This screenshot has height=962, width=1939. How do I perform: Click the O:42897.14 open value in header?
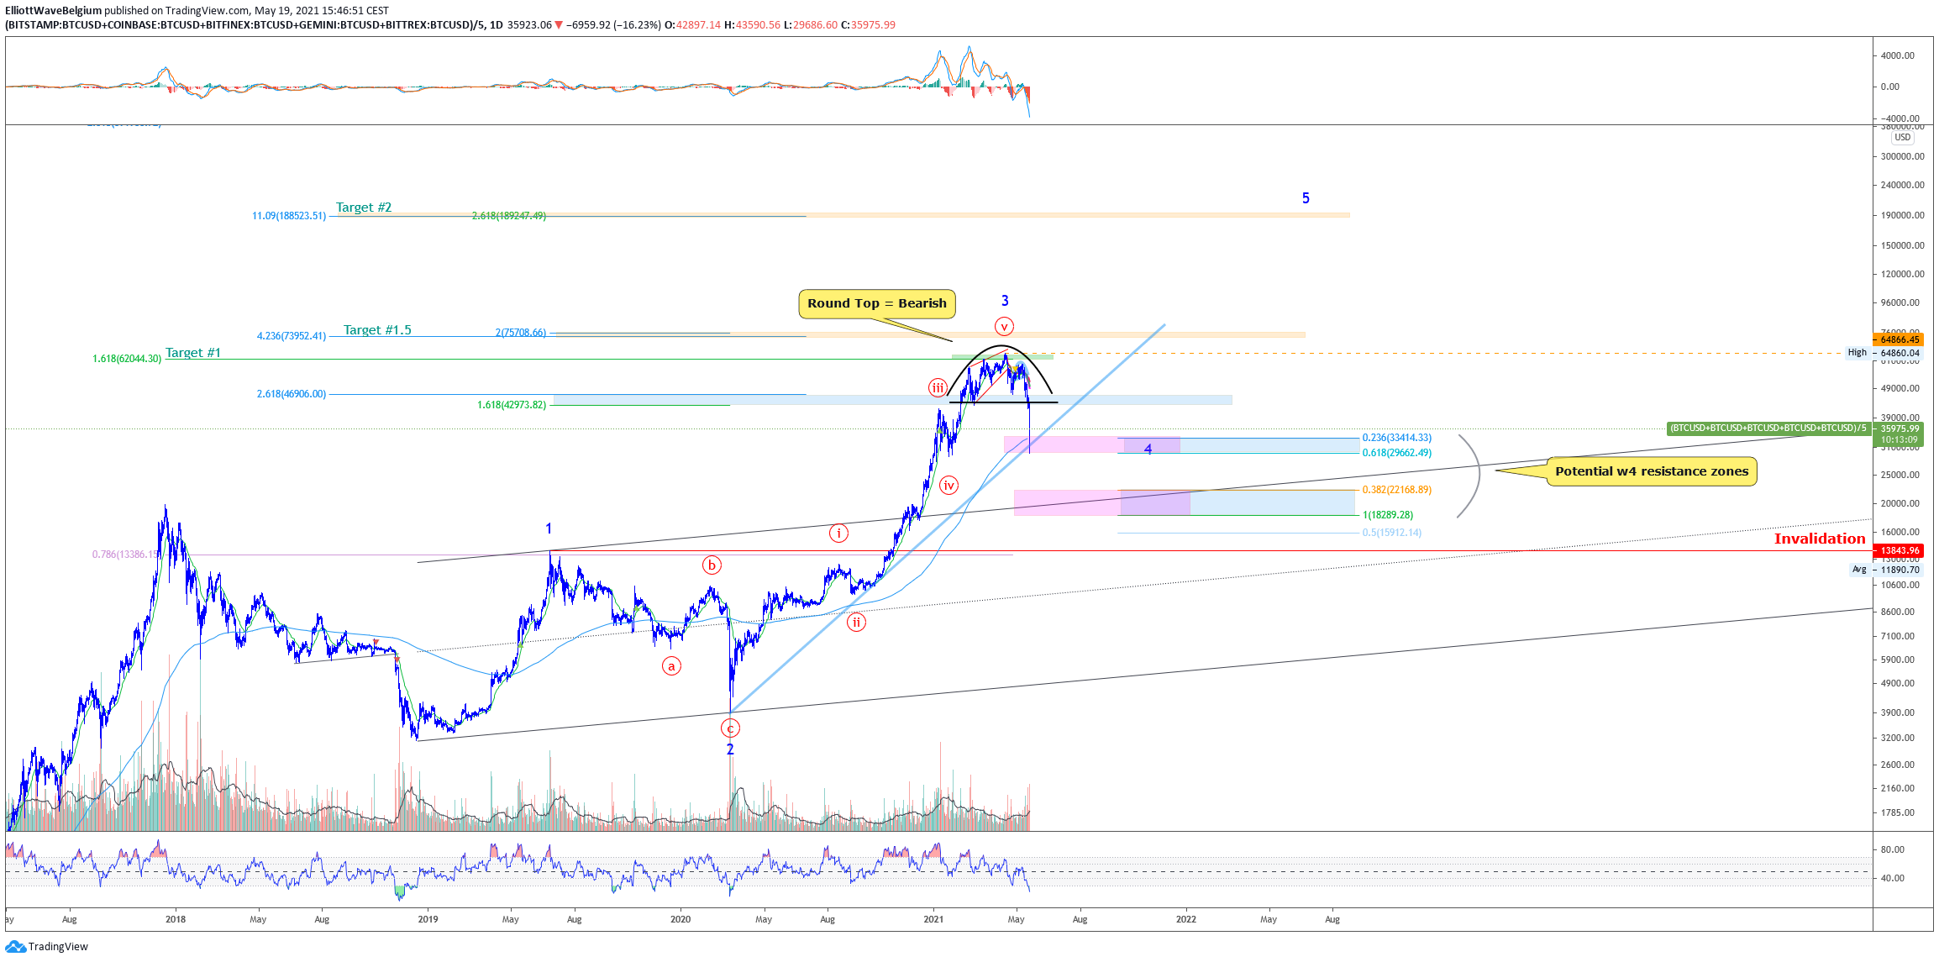(x=692, y=25)
